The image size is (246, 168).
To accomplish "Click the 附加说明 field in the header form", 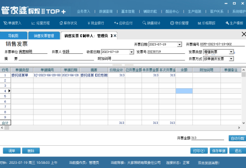I will [149, 59].
